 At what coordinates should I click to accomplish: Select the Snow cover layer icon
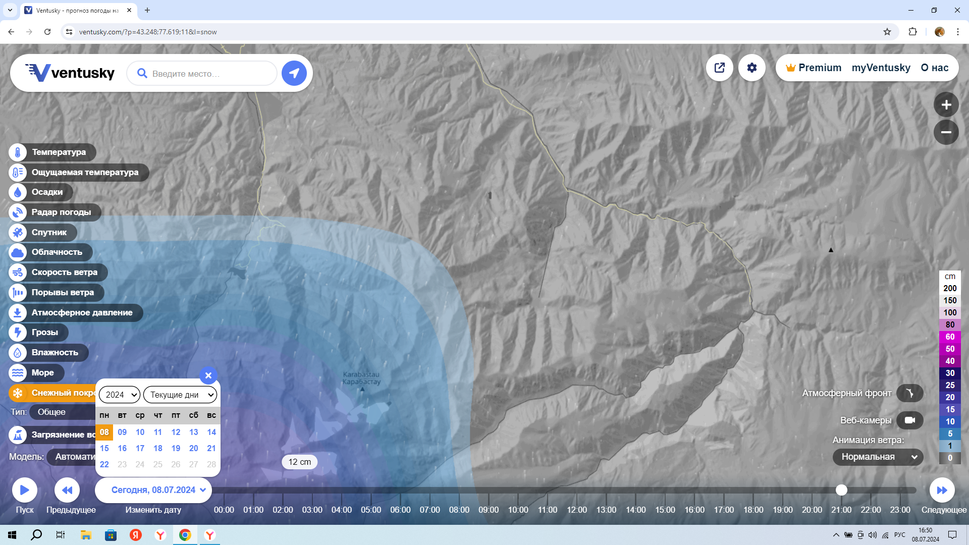18,393
